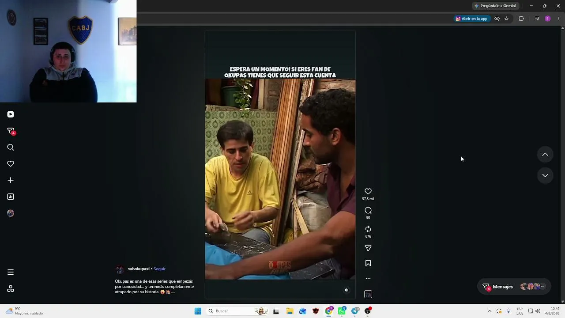
Task: Open the volume control in system tray
Action: click(538, 311)
